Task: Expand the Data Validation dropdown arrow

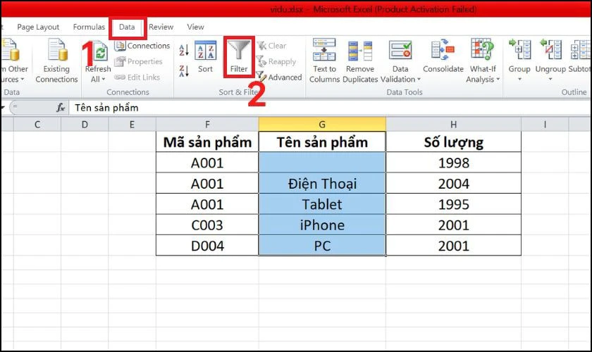Action: [419, 80]
